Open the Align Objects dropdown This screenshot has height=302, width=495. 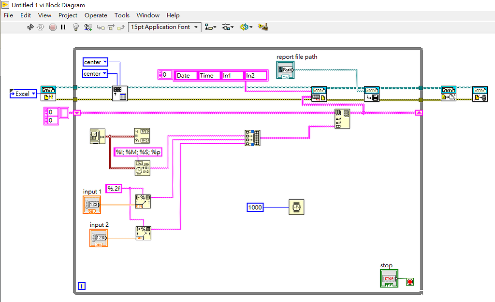(x=210, y=27)
